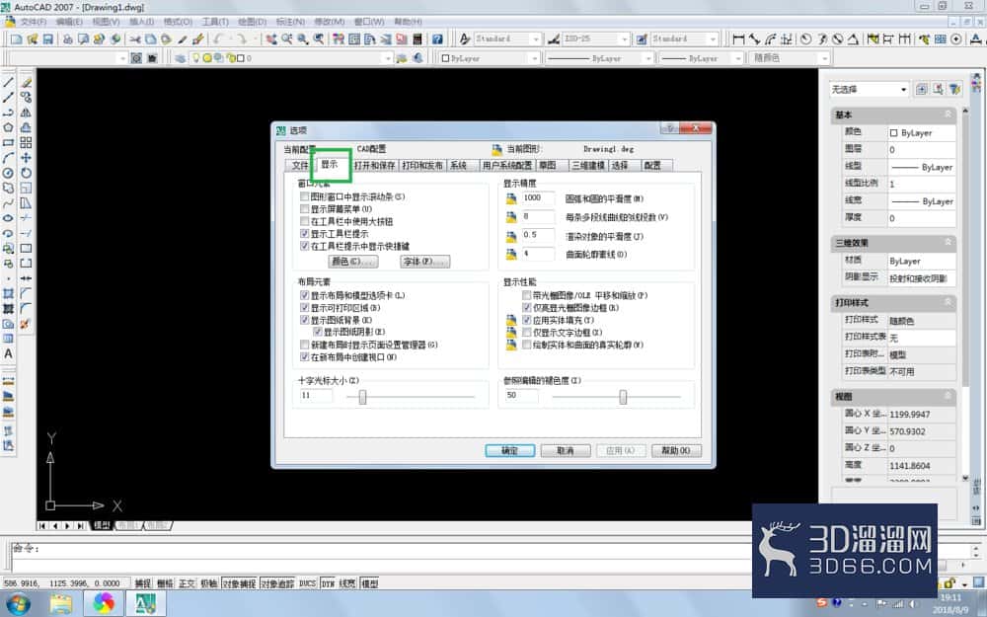Viewport: 987px width, 617px height.
Task: Click the 字体(F)... button
Action: pyautogui.click(x=424, y=262)
